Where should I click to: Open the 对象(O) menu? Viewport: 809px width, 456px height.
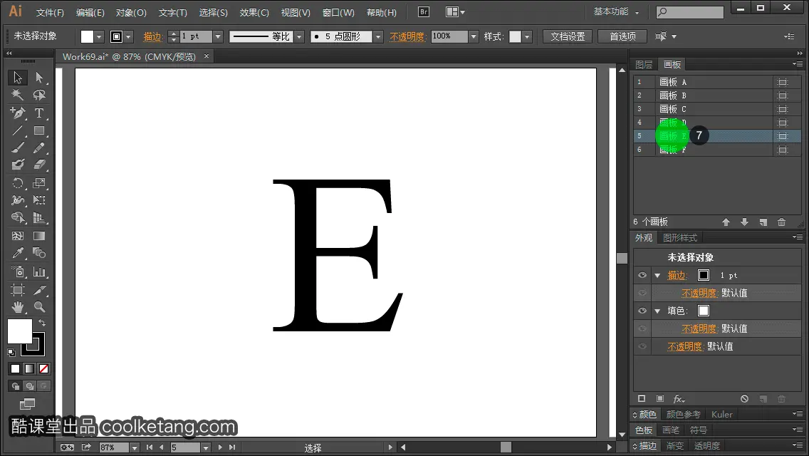tap(131, 12)
